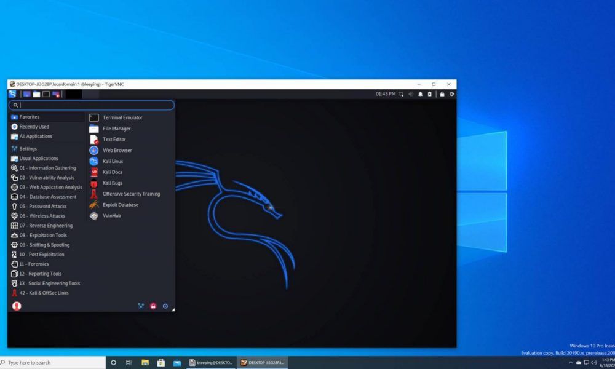Click the user profile icon in menu footer
Image resolution: width=615 pixels, height=369 pixels.
[17, 306]
